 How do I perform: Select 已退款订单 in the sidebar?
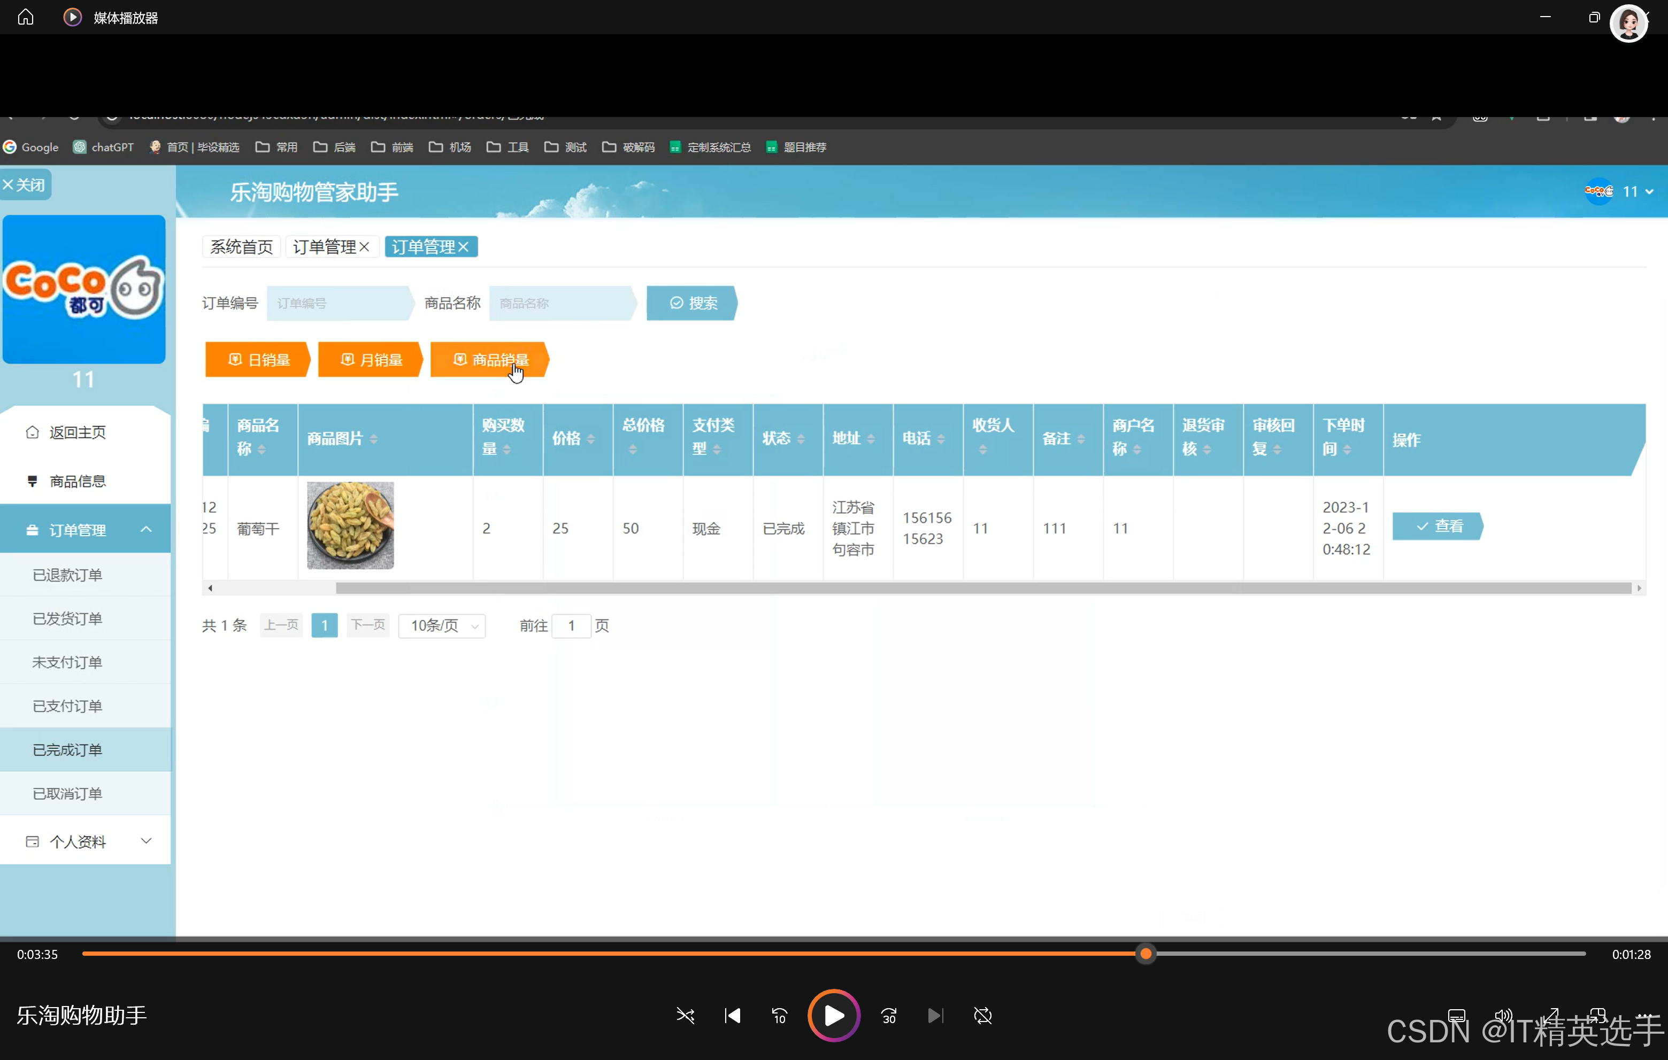coord(67,575)
